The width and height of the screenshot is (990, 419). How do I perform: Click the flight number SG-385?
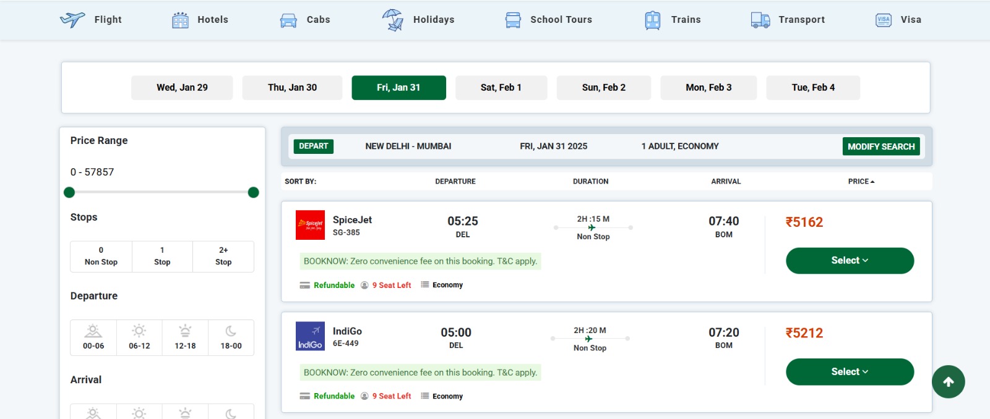(346, 233)
